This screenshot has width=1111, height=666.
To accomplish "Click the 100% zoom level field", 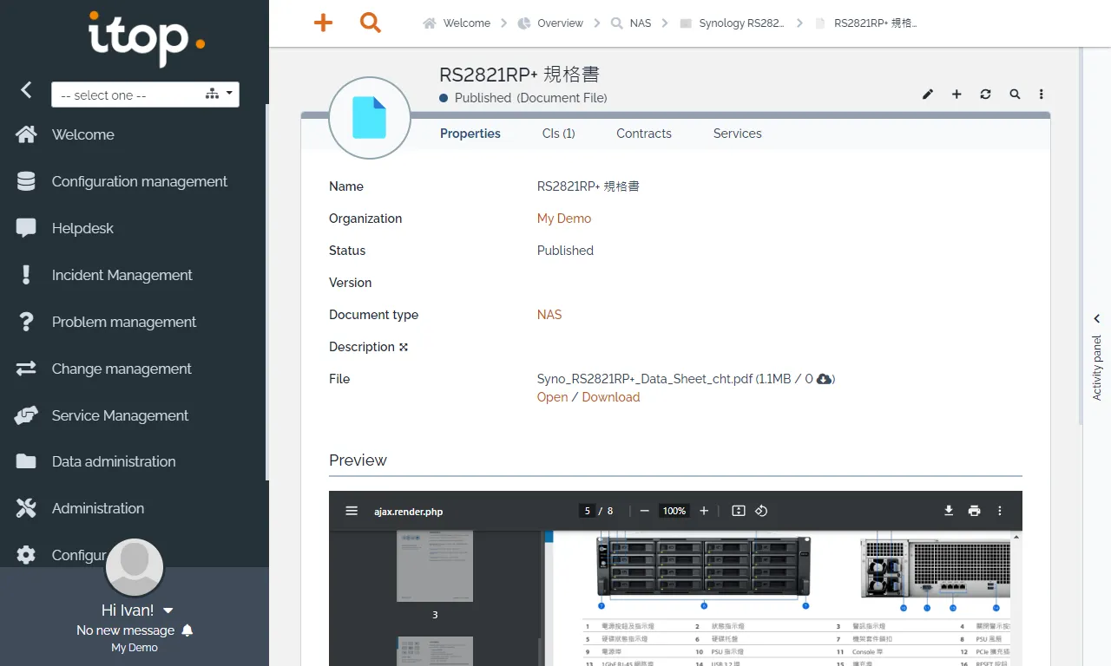I will tap(674, 511).
